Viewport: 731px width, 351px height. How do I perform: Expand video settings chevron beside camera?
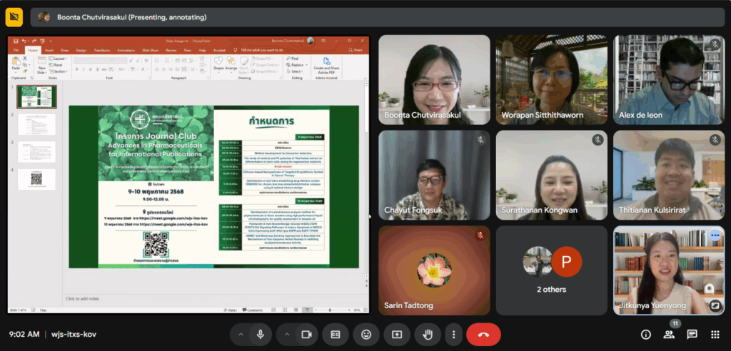point(287,334)
